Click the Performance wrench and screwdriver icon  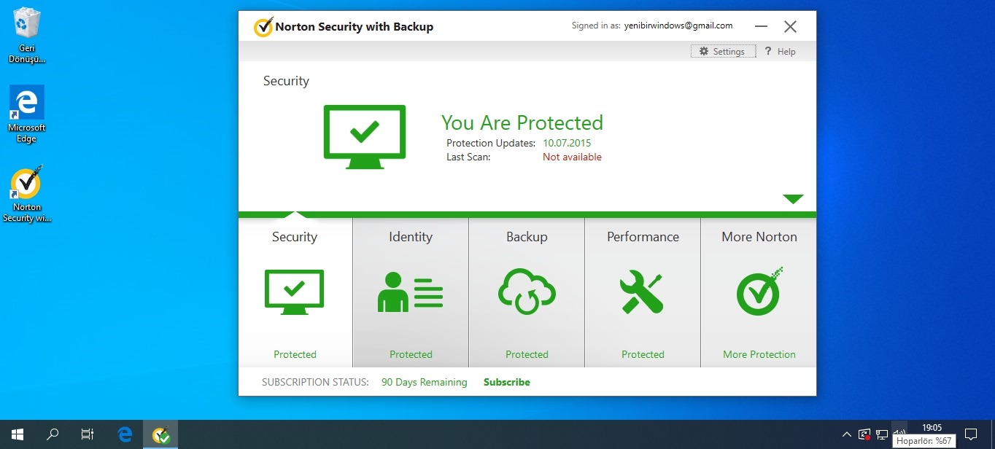point(642,292)
